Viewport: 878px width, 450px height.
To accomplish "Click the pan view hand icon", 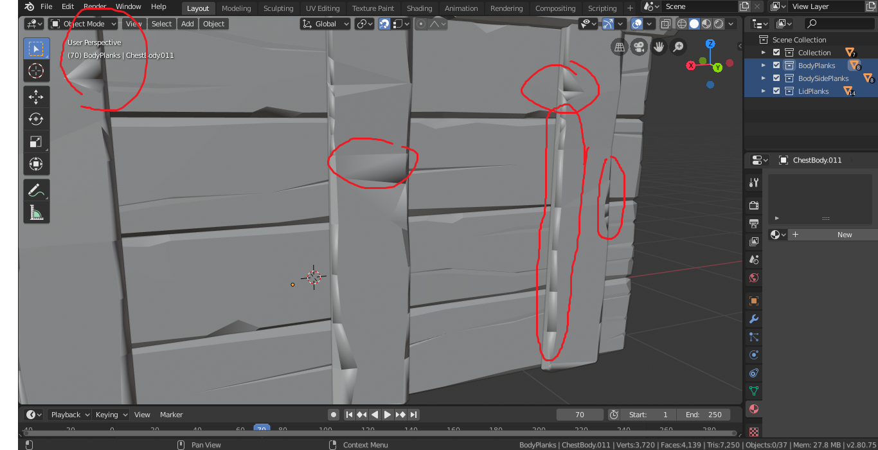I will 659,46.
